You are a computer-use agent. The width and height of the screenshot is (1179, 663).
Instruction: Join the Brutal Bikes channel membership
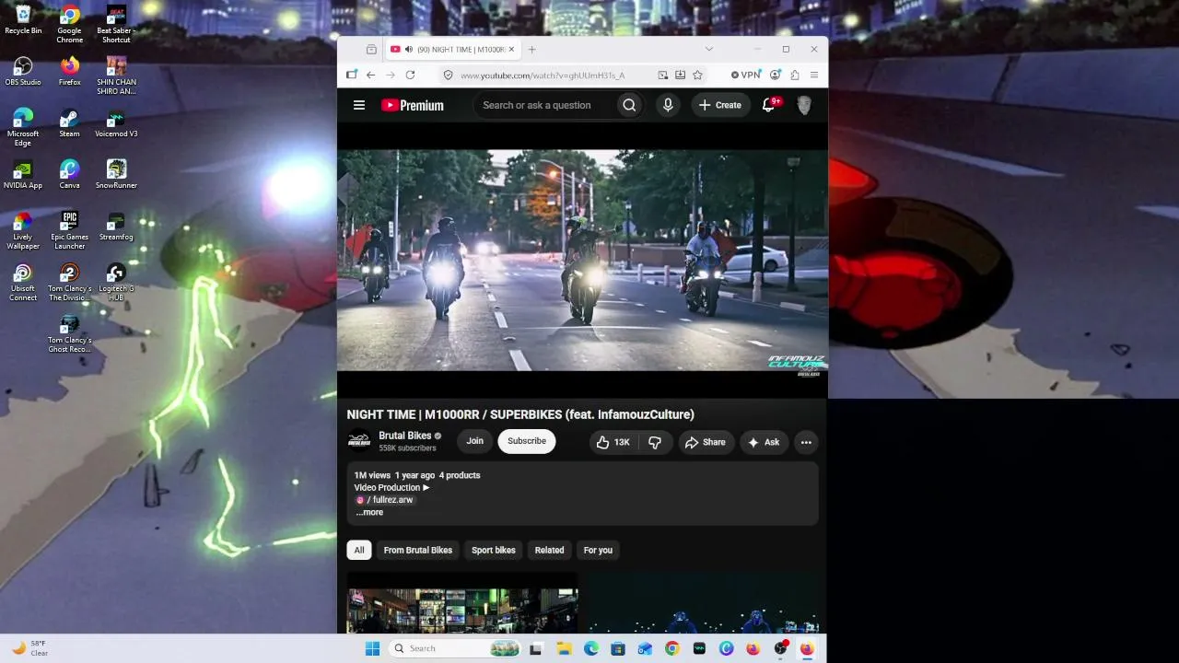pos(474,441)
